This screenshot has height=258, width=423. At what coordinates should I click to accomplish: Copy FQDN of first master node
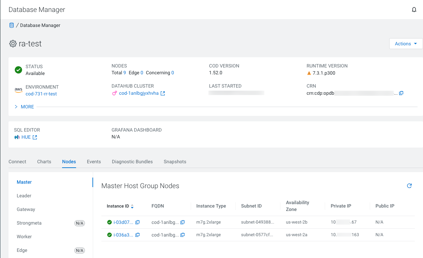point(183,222)
